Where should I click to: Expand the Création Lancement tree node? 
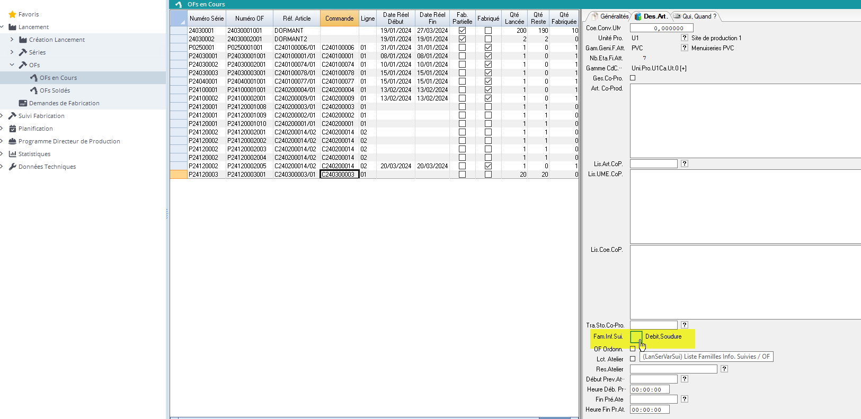coord(12,40)
